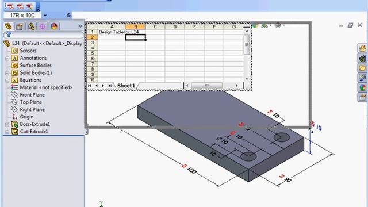The height and width of the screenshot is (207, 368).
Task: Open File Explorer in task pane
Action: (x=362, y=68)
